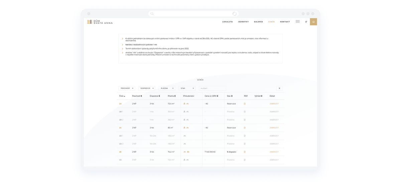The height and width of the screenshot is (188, 401).
Task: Focus the Hledat search field
Action: click(212, 88)
